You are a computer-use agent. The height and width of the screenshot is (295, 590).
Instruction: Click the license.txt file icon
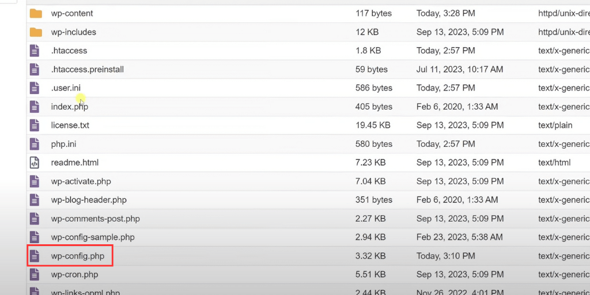(x=35, y=125)
